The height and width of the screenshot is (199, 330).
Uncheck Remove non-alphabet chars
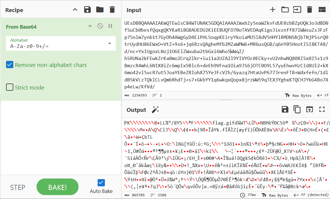pos(10,65)
